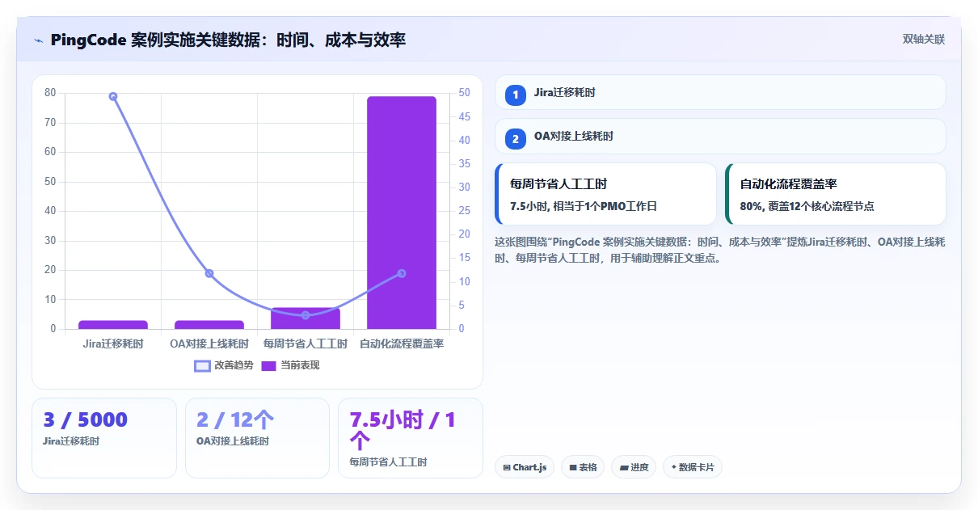This screenshot has height=510, width=978.
Task: Click the blue number 2 badge
Action: 515,138
